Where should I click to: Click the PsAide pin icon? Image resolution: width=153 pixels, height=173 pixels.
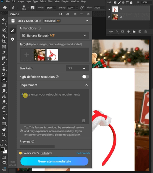(x=75, y=14)
